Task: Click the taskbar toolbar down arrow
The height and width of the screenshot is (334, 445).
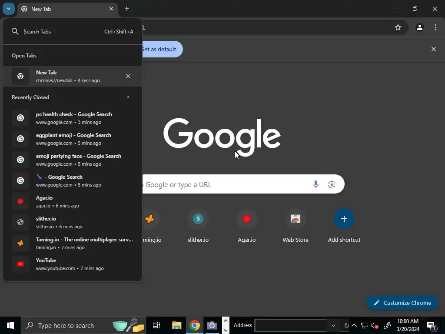Action: (x=226, y=330)
